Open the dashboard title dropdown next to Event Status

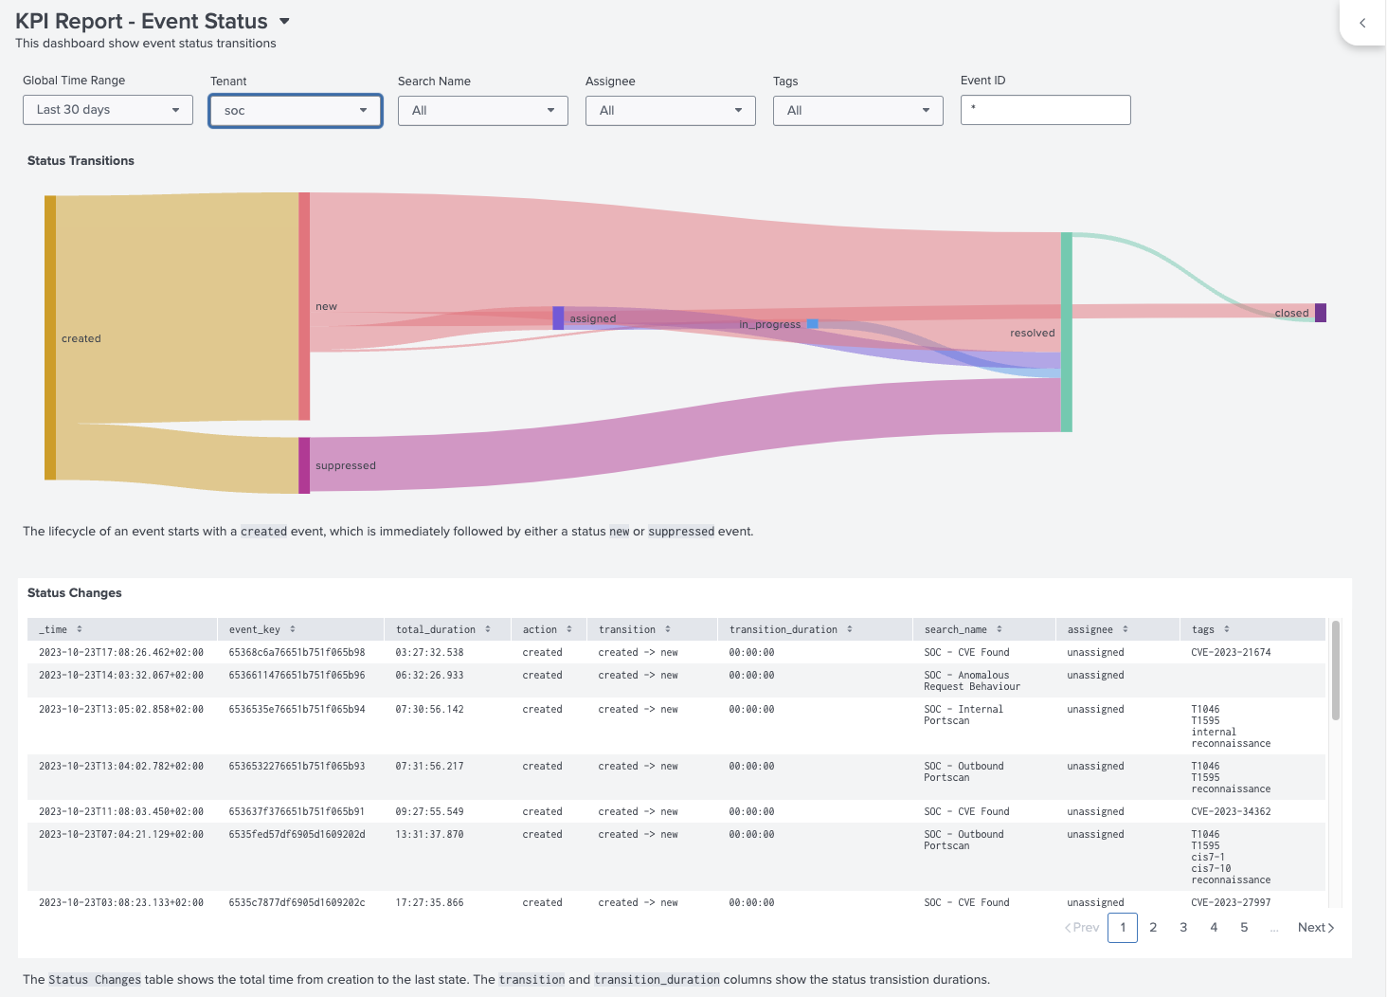pos(284,20)
